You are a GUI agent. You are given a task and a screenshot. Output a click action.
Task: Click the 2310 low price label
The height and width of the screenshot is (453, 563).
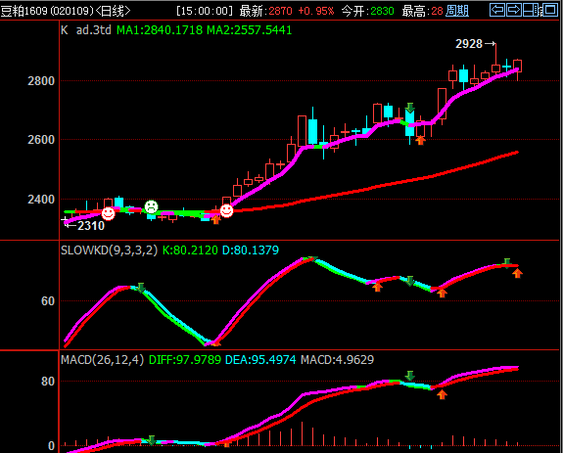[91, 226]
